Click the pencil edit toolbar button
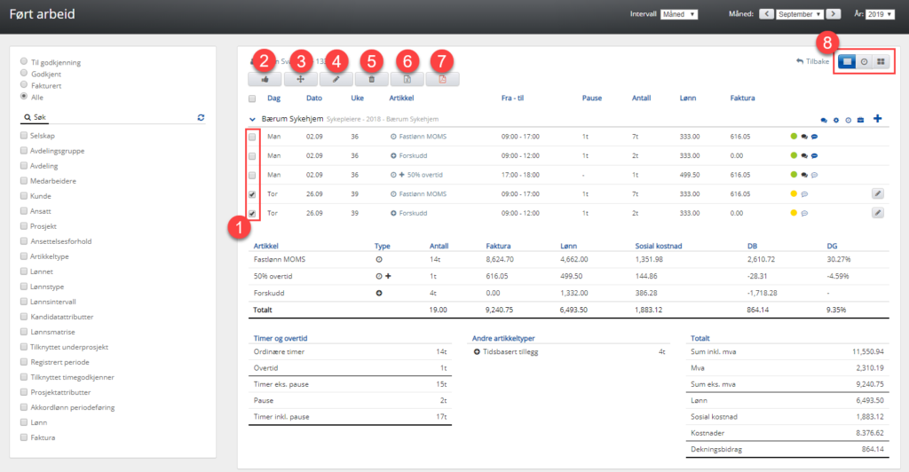Screen dimensions: 909x472 point(336,79)
